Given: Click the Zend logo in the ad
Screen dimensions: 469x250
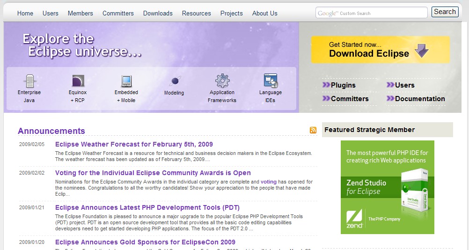Looking at the screenshot, I should pyautogui.click(x=354, y=219).
